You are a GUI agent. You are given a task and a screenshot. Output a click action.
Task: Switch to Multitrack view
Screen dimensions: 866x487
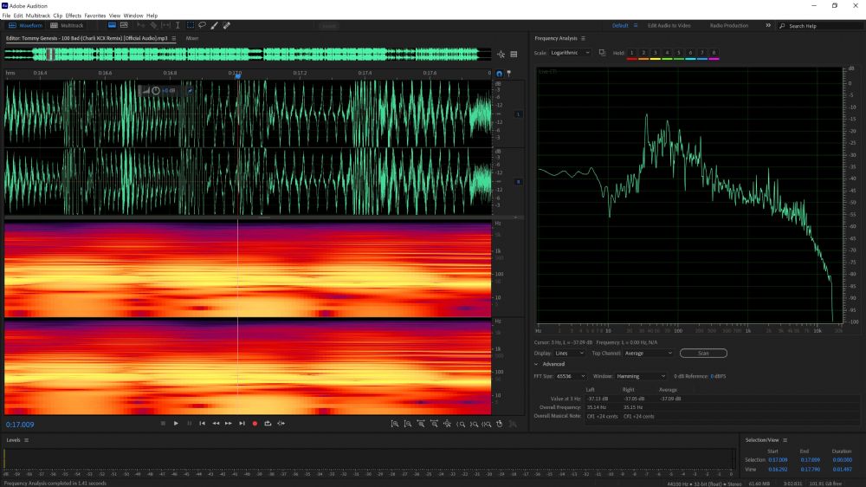click(x=68, y=26)
